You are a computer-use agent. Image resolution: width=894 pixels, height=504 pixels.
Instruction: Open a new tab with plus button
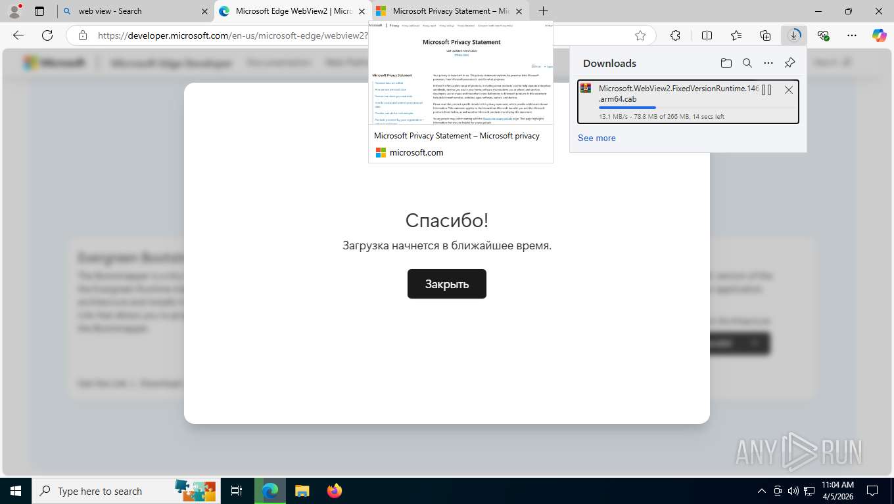point(543,11)
